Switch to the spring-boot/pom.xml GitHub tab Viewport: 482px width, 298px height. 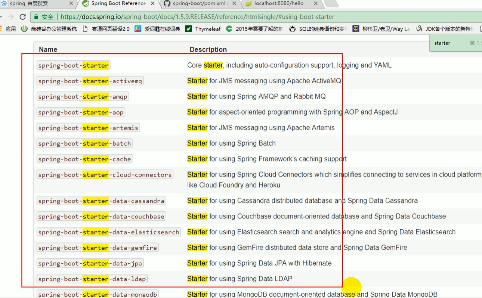click(x=200, y=3)
